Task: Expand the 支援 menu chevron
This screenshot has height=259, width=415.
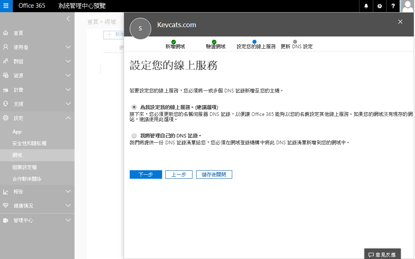Action: coord(68,104)
